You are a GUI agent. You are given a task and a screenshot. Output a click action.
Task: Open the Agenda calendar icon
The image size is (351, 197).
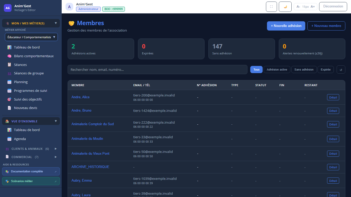click(x=9, y=139)
